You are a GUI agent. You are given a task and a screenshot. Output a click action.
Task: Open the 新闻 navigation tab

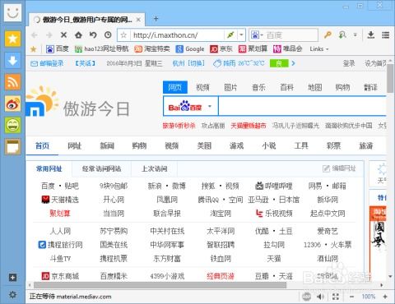point(107,145)
